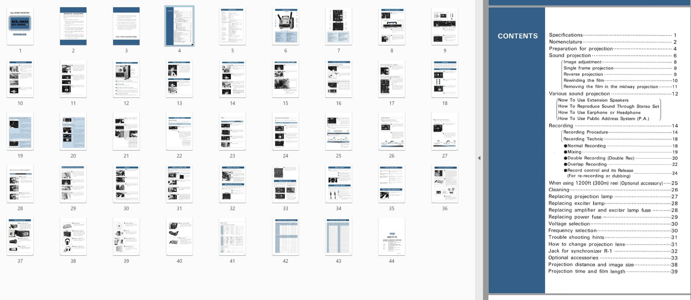Click the CONTENTS heading in blue sidebar

click(517, 36)
